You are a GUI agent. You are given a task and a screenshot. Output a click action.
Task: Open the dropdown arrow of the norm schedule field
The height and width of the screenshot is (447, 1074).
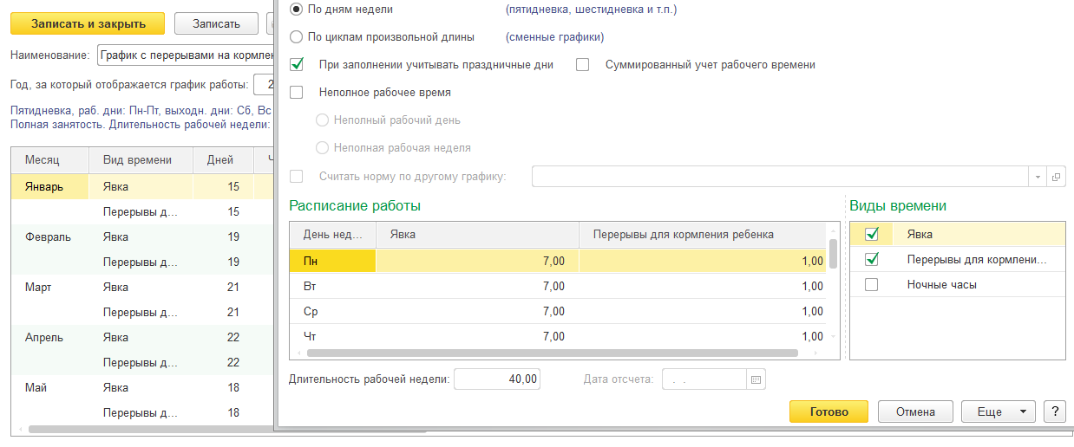[1038, 177]
